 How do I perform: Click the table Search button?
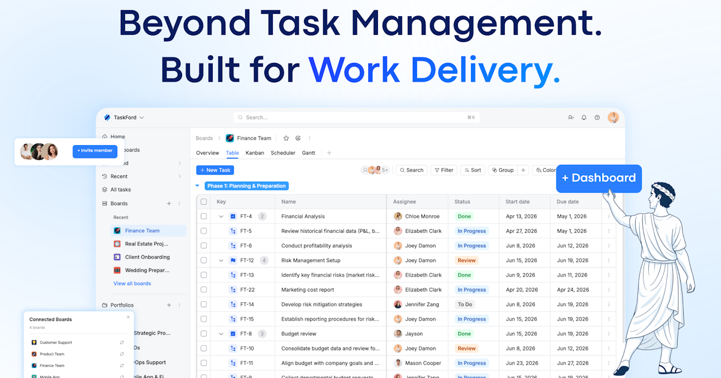tap(412, 170)
